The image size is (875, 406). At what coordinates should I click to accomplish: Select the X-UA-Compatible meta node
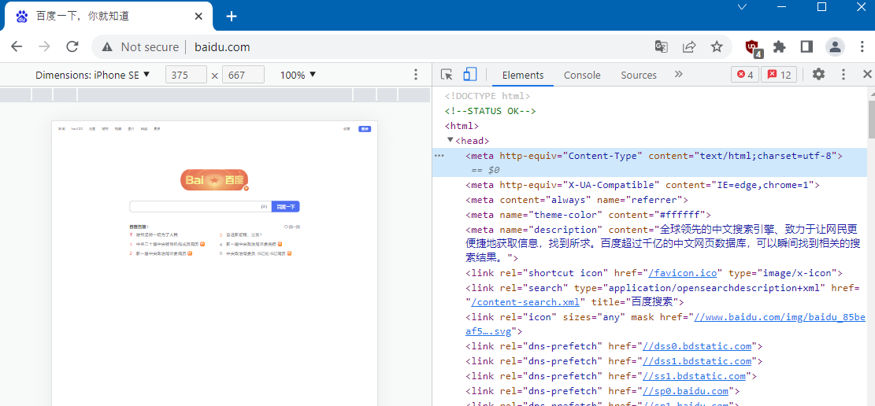643,185
